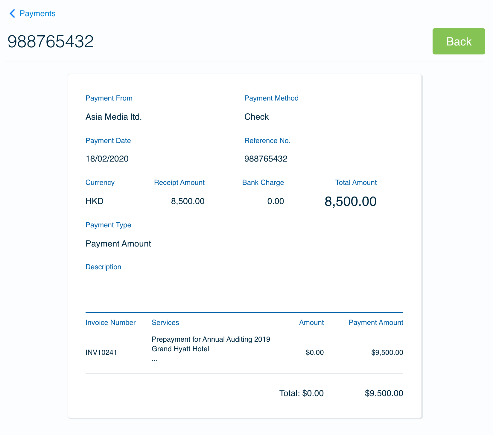Select the total payment amount $9,500.00

click(384, 393)
